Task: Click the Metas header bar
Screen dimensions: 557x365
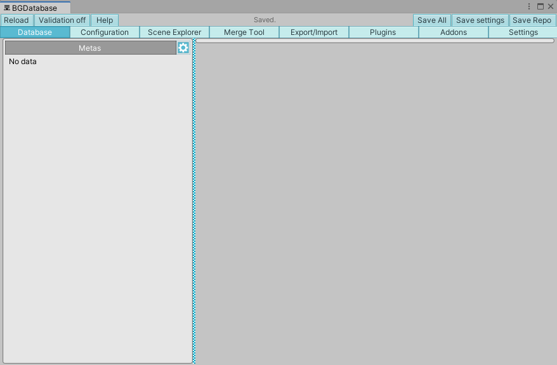Action: coord(91,48)
